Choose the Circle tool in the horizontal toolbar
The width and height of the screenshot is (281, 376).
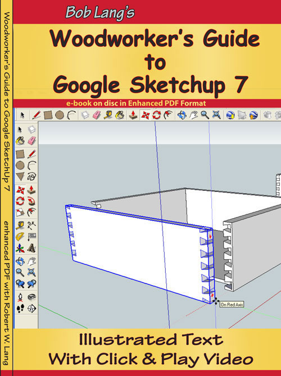click(60, 115)
